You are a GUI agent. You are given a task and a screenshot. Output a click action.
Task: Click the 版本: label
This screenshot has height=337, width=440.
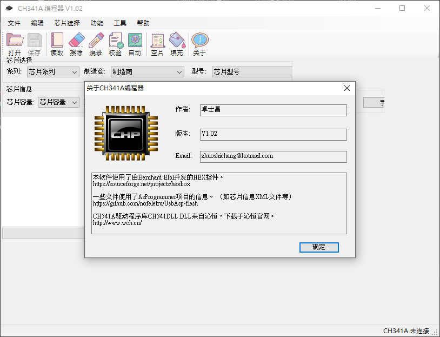pos(183,134)
